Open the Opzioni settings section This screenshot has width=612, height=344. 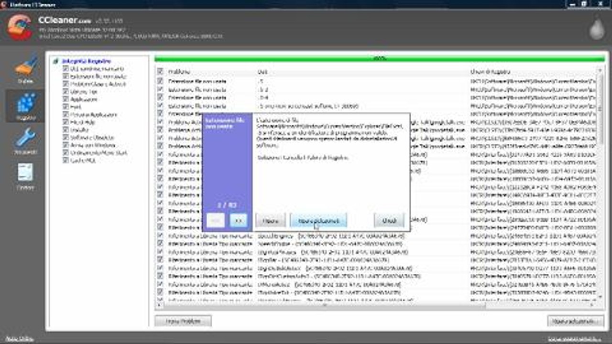coord(26,177)
